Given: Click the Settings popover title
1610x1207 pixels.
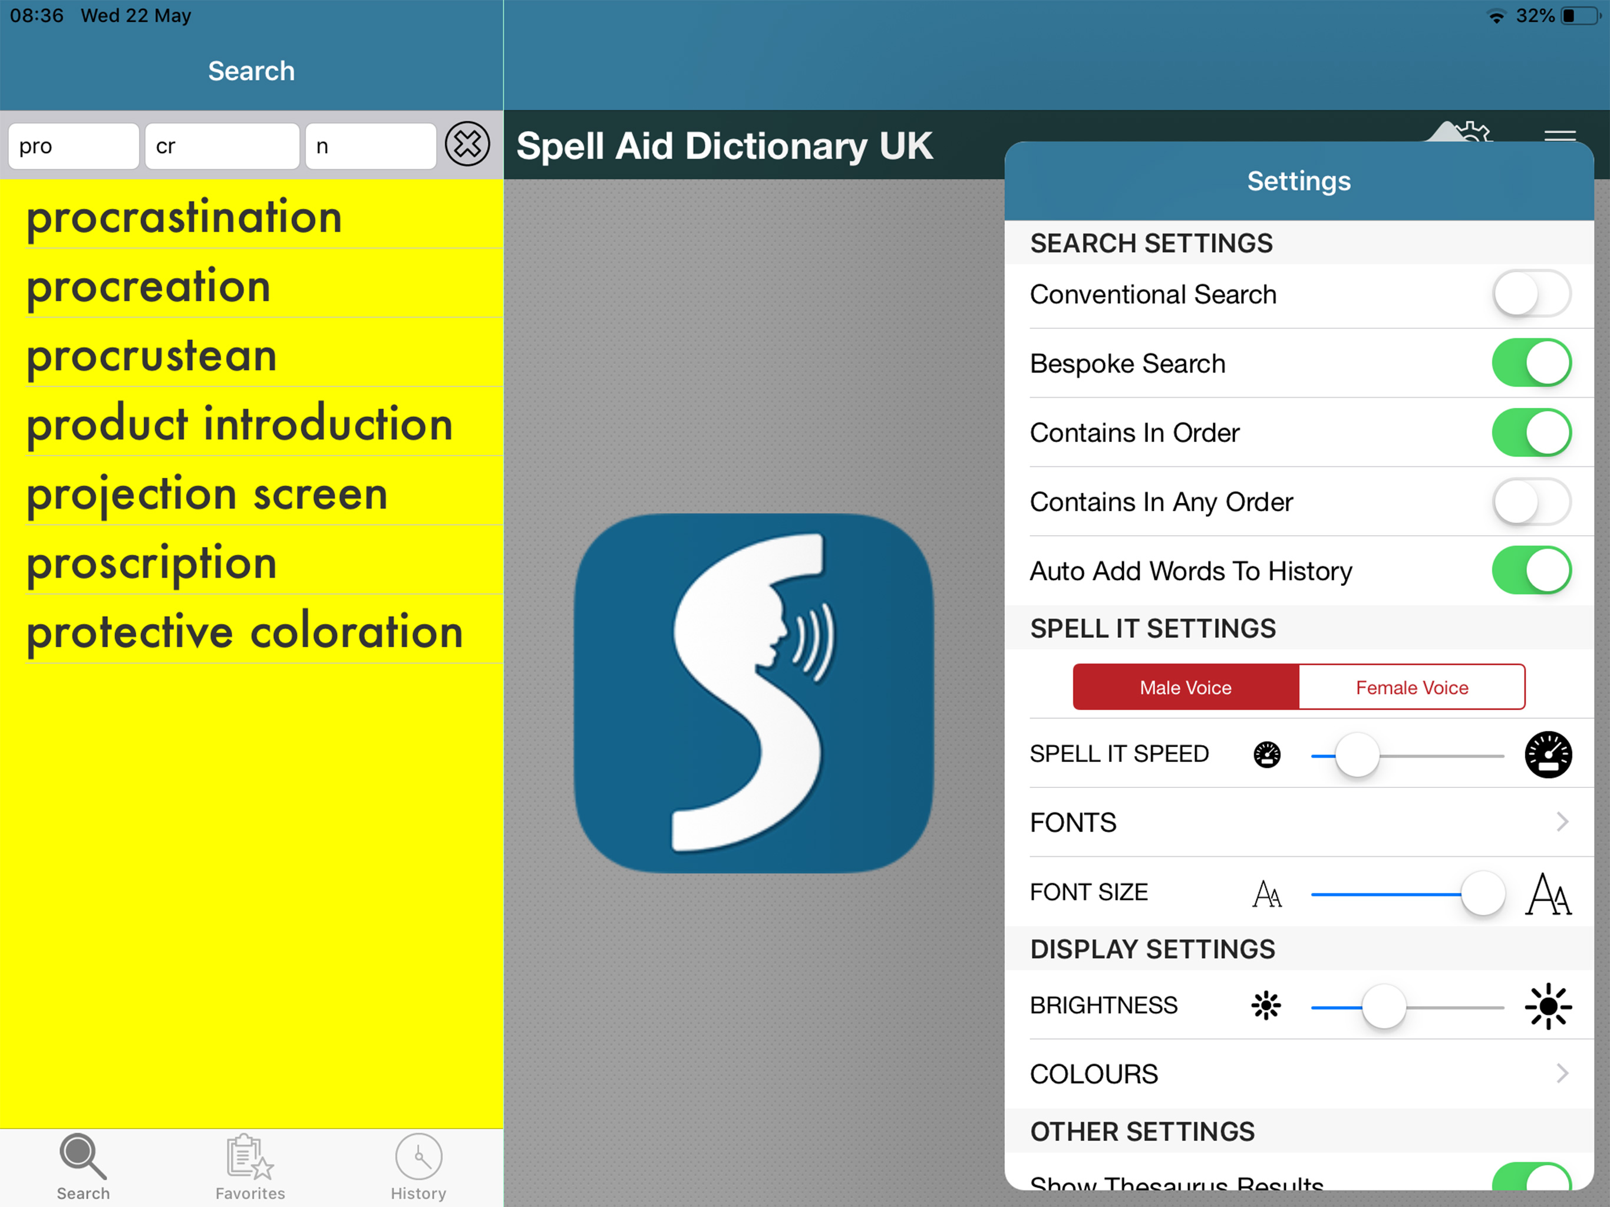Looking at the screenshot, I should click(x=1298, y=180).
